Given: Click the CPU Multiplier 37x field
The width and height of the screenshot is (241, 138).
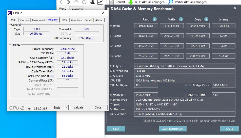Looking at the screenshot, I should [146, 85].
